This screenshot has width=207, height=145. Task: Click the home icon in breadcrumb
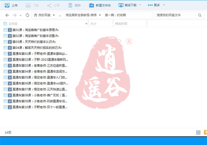coord(36,15)
